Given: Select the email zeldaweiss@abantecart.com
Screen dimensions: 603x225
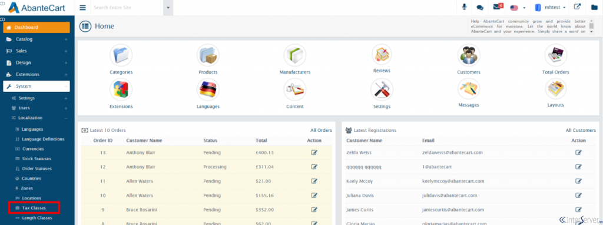Looking at the screenshot, I should 452,153.
